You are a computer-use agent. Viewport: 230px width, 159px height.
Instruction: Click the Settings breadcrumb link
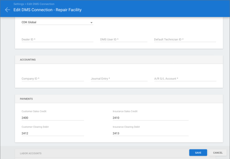pyautogui.click(x=19, y=4)
